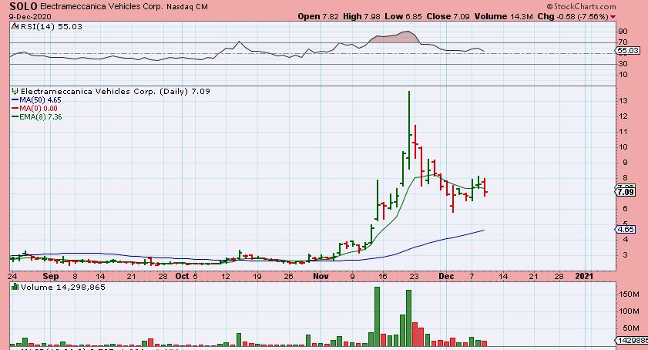This screenshot has height=350, width=648.
Task: Click the tallest green volume bar in mid-November
Action: (377, 317)
